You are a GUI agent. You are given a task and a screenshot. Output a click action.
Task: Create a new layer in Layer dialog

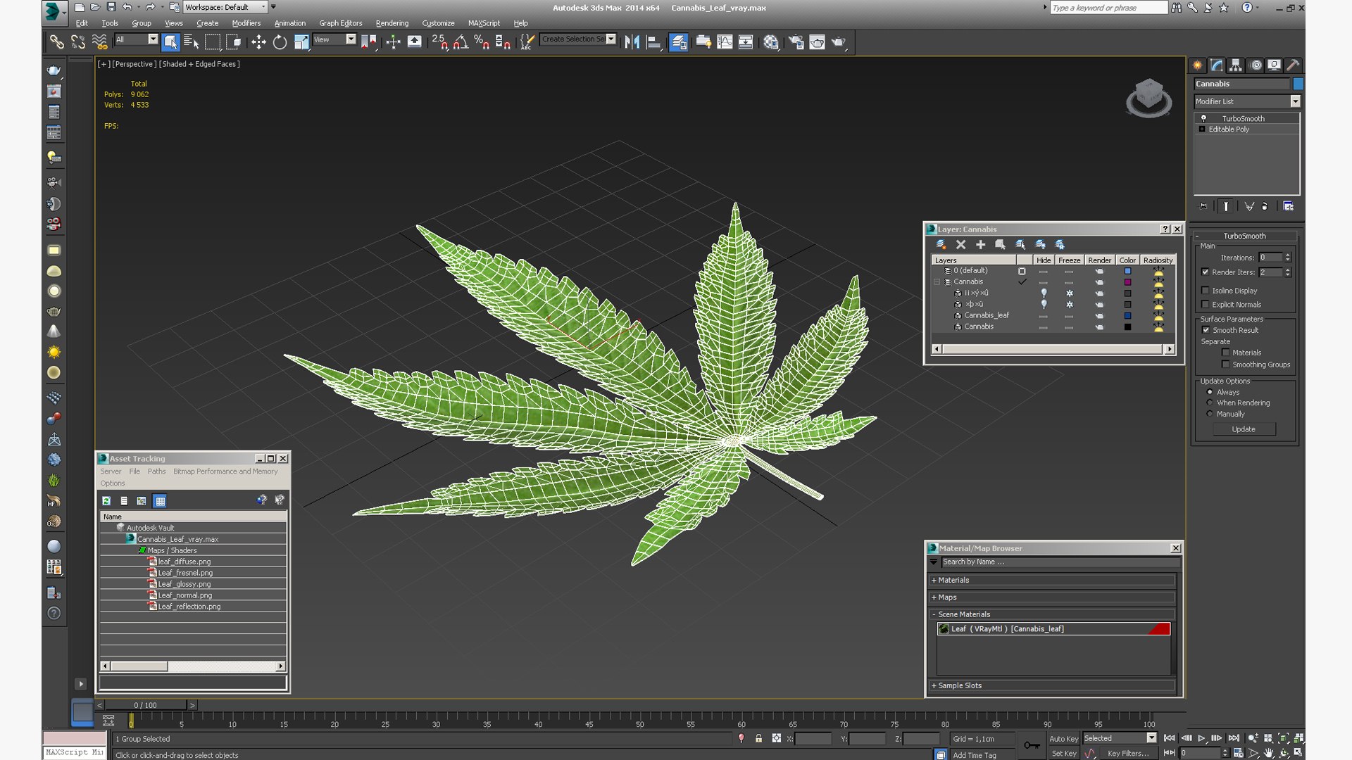pyautogui.click(x=941, y=244)
